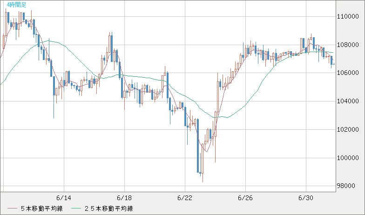The image size is (365, 215).
Task: Click the 6/18 date label
Action: 124,198
